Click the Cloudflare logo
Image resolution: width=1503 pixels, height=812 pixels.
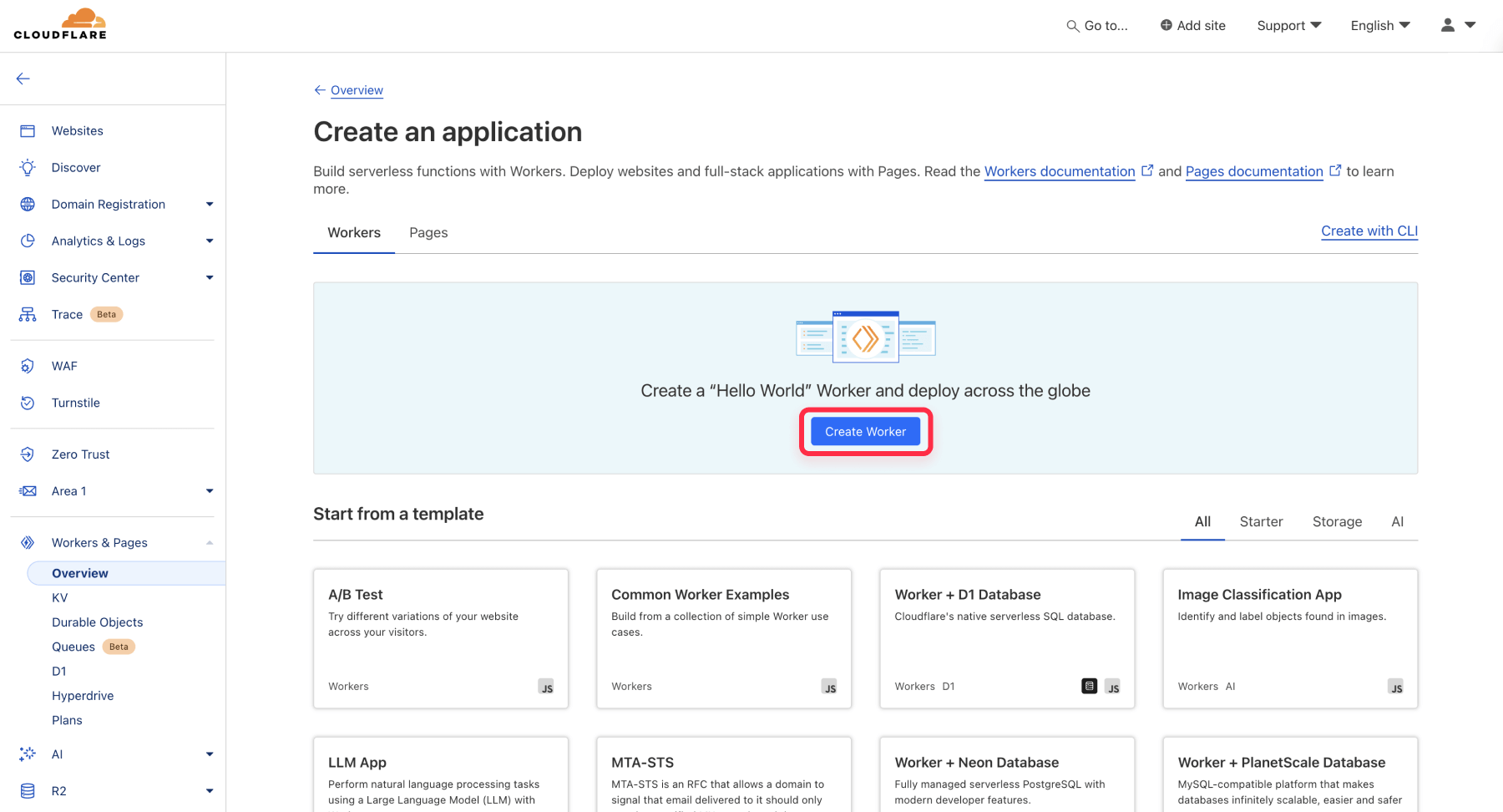pos(60,24)
